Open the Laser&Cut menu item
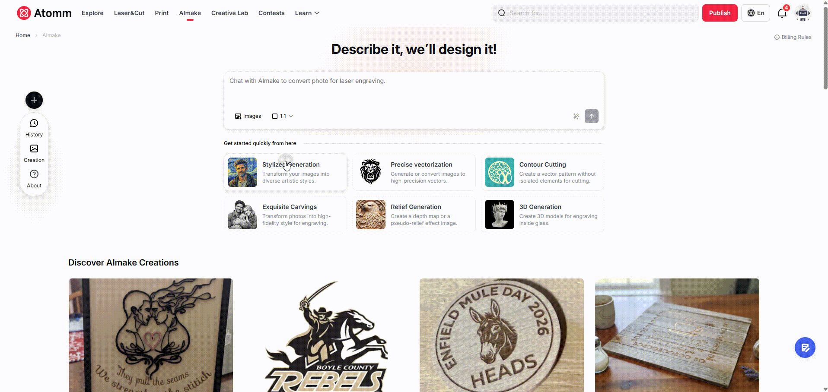828x392 pixels. pyautogui.click(x=129, y=13)
